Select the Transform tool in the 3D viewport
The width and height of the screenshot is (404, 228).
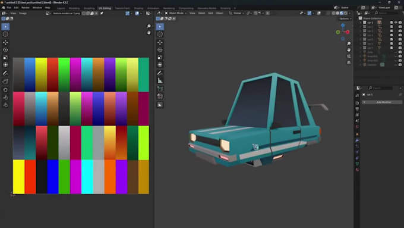(160, 65)
